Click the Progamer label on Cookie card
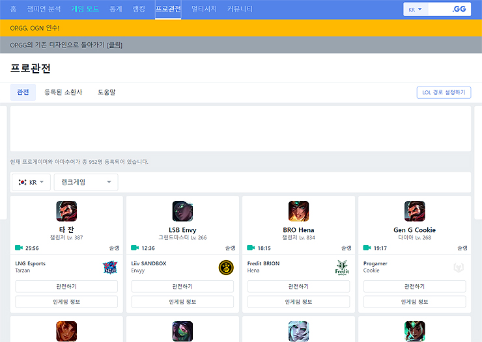 coord(375,263)
